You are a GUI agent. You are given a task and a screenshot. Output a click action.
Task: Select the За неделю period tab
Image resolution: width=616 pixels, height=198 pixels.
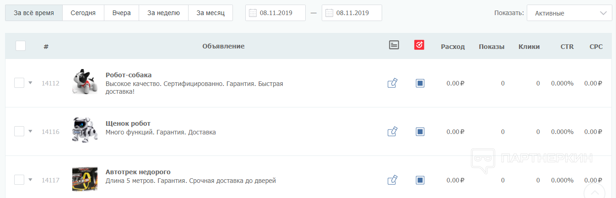coord(163,13)
